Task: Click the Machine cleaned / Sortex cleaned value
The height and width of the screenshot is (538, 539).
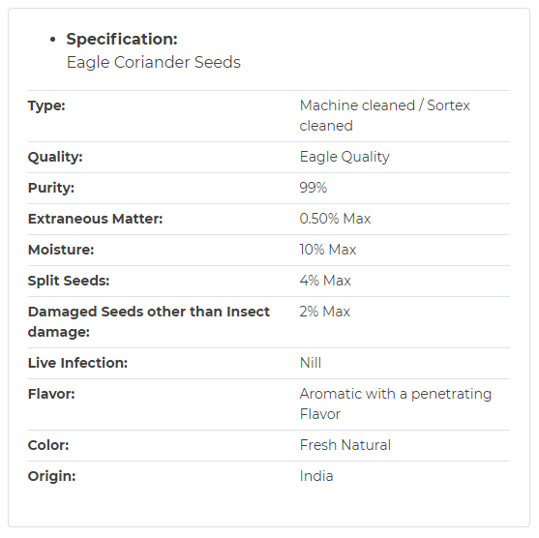Action: click(x=384, y=115)
